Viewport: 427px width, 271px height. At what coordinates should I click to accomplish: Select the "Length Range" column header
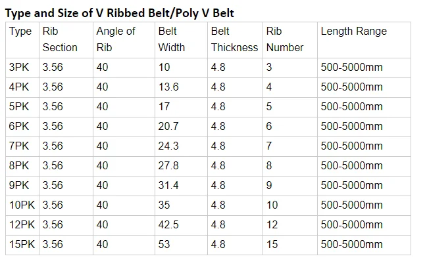pos(353,31)
